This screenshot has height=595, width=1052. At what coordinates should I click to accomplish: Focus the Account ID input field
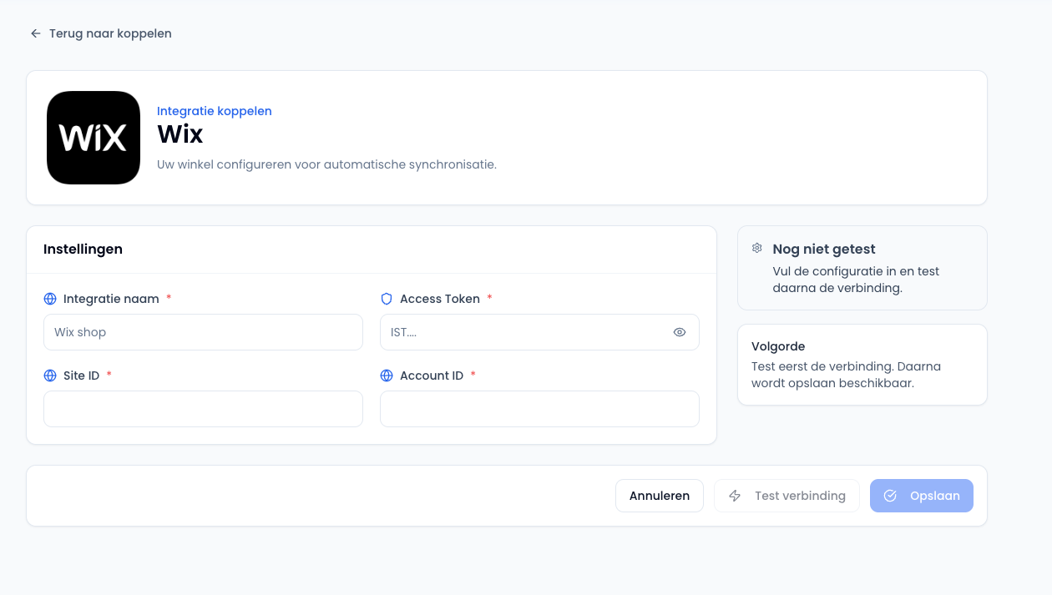[x=539, y=409]
